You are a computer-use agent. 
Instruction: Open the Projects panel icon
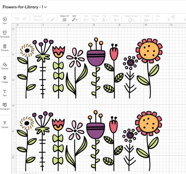point(5,46)
